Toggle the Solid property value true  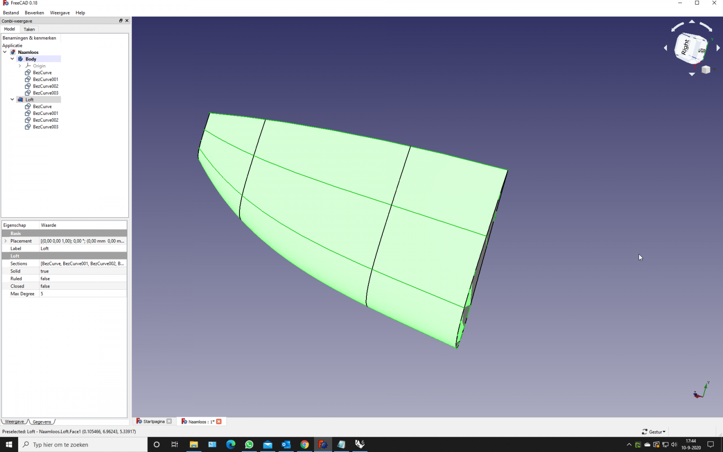pyautogui.click(x=83, y=271)
